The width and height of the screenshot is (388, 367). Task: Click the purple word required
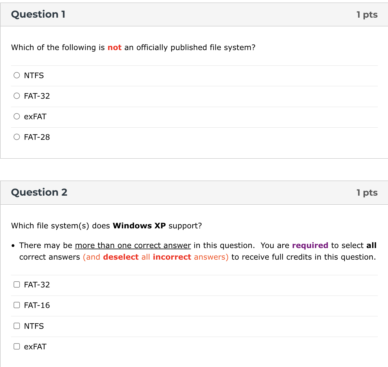coord(310,245)
